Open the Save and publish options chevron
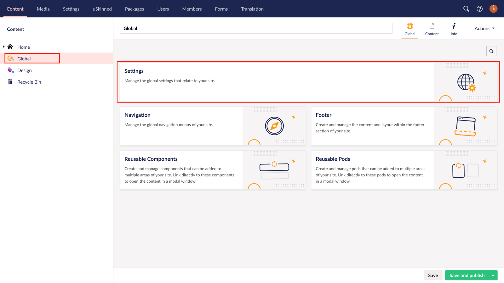The height and width of the screenshot is (283, 504). pyautogui.click(x=494, y=275)
